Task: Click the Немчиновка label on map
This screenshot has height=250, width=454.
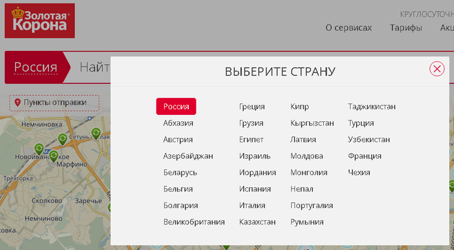Action: tap(42, 125)
